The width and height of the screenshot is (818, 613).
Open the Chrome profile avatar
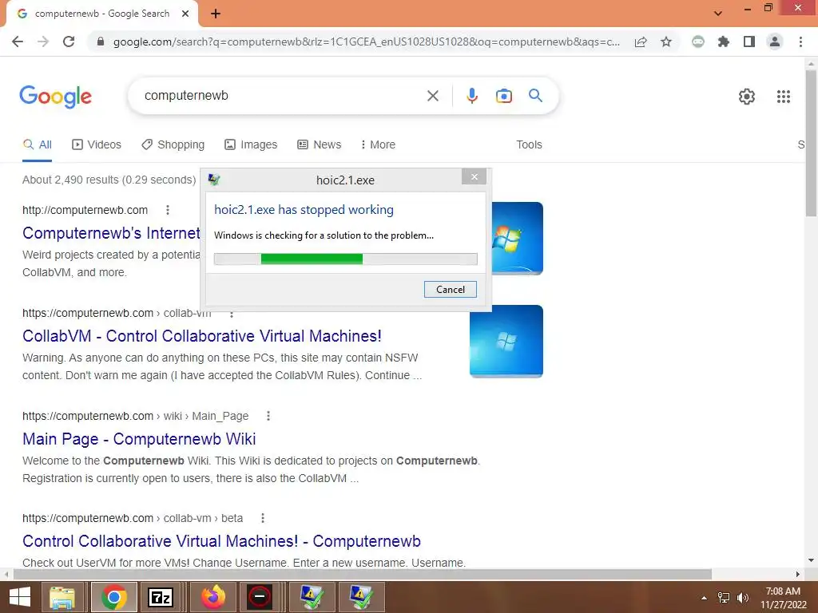[775, 42]
